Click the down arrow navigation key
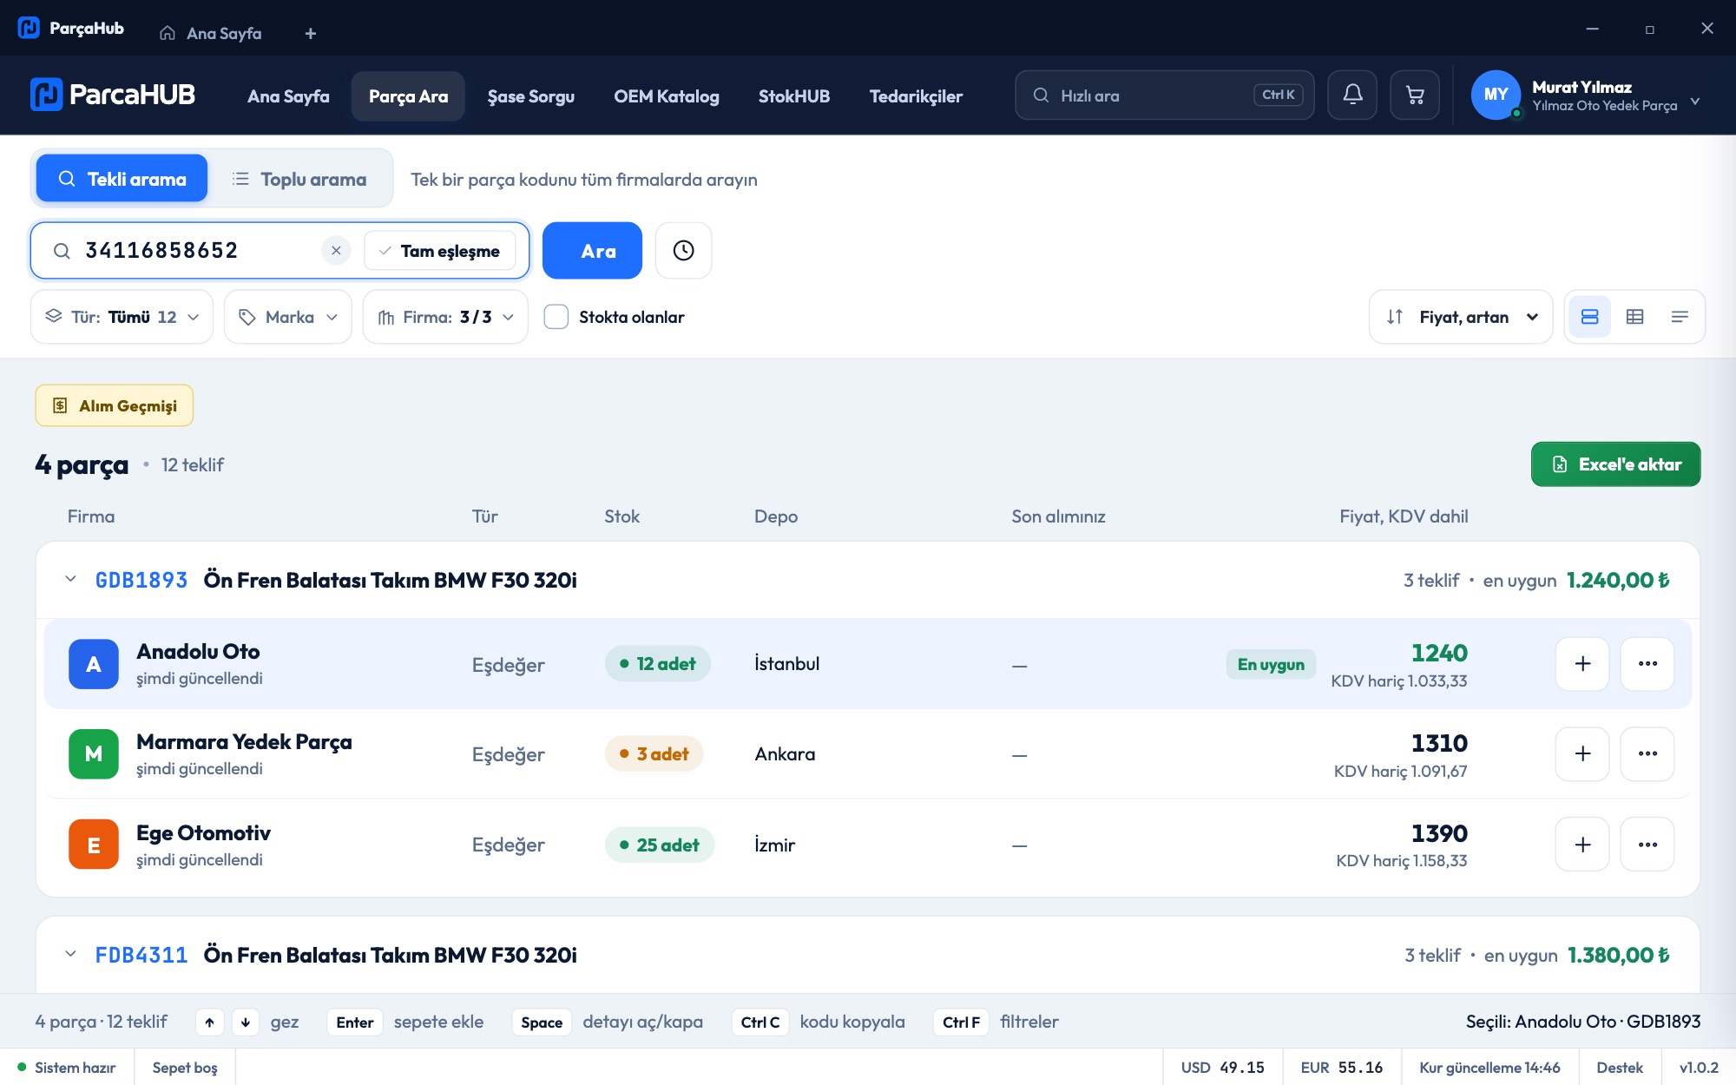This screenshot has height=1085, width=1736. pyautogui.click(x=246, y=1023)
